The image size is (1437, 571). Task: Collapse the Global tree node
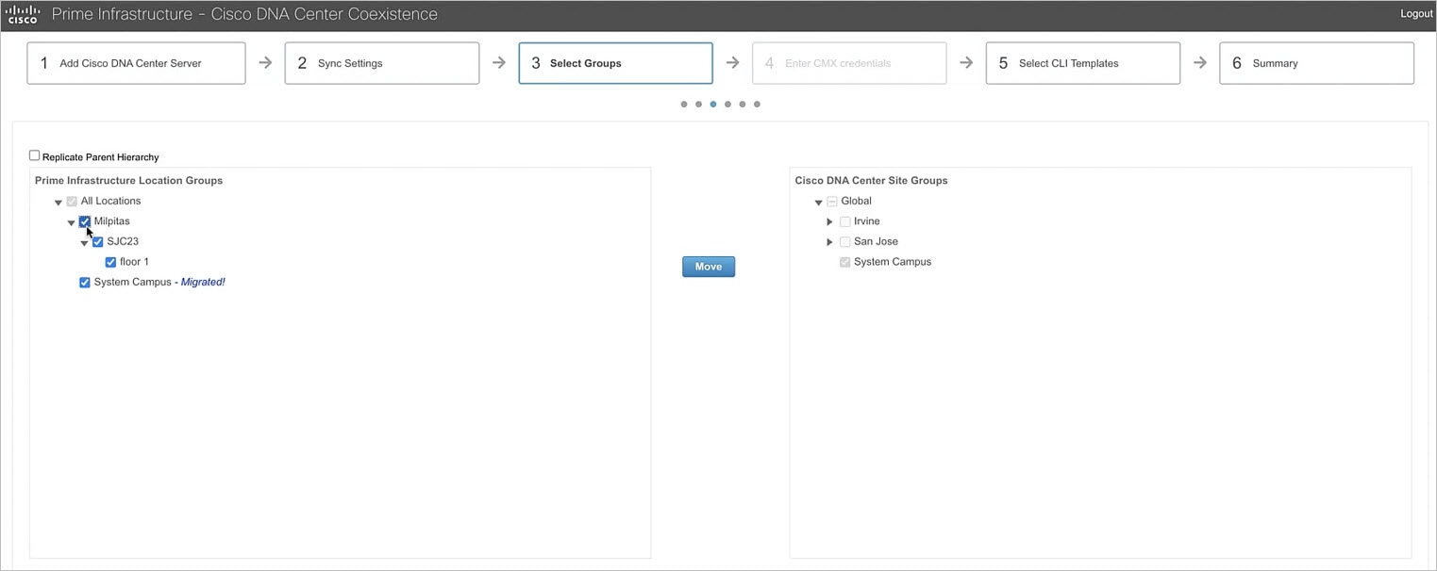click(x=819, y=202)
